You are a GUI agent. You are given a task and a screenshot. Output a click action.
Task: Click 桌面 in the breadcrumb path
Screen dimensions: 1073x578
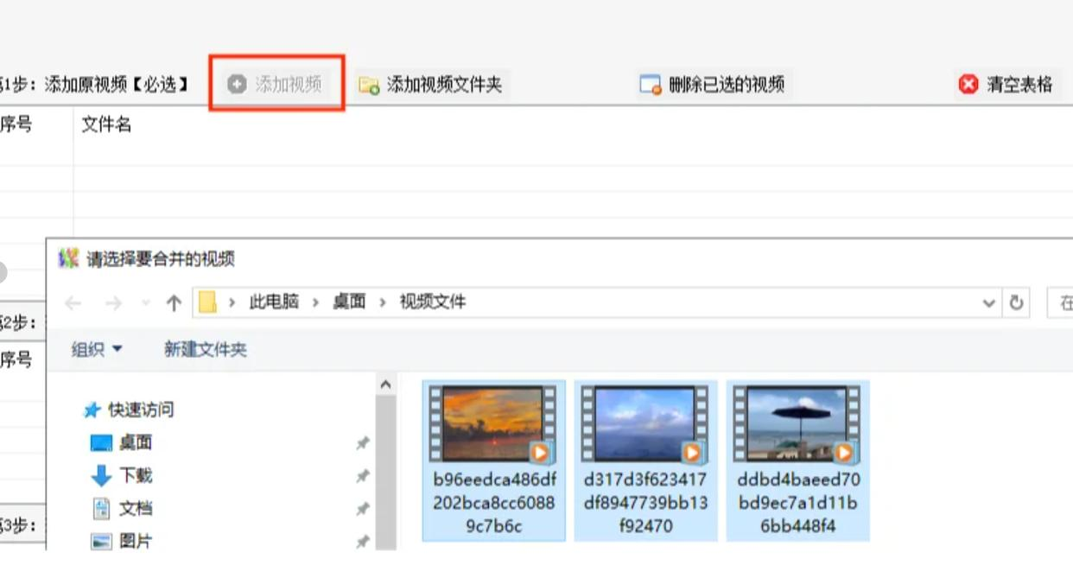[349, 302]
